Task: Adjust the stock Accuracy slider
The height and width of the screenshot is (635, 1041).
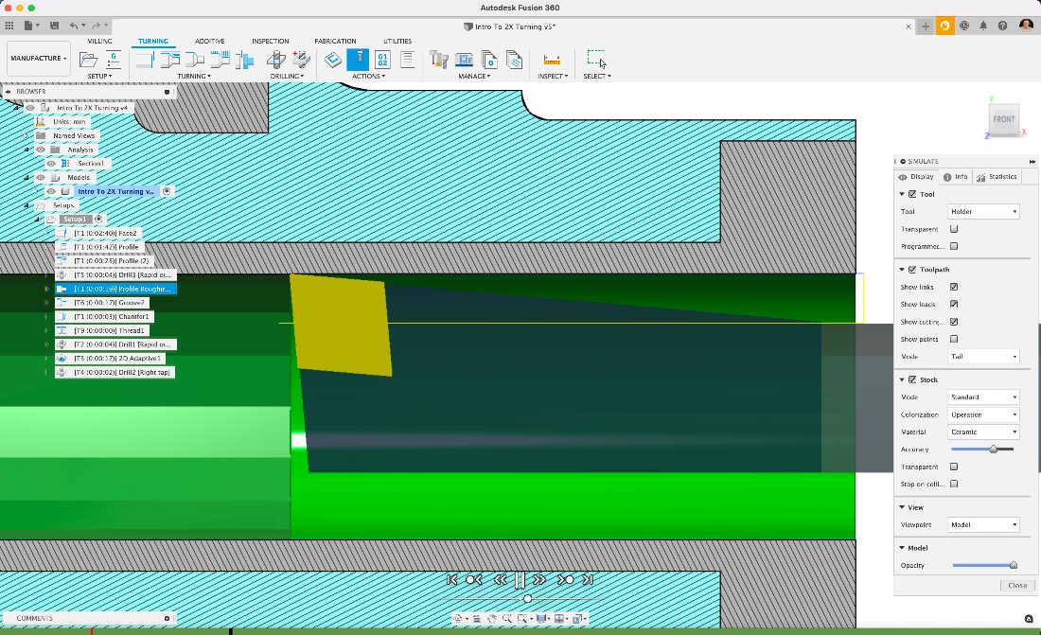Action: [993, 450]
